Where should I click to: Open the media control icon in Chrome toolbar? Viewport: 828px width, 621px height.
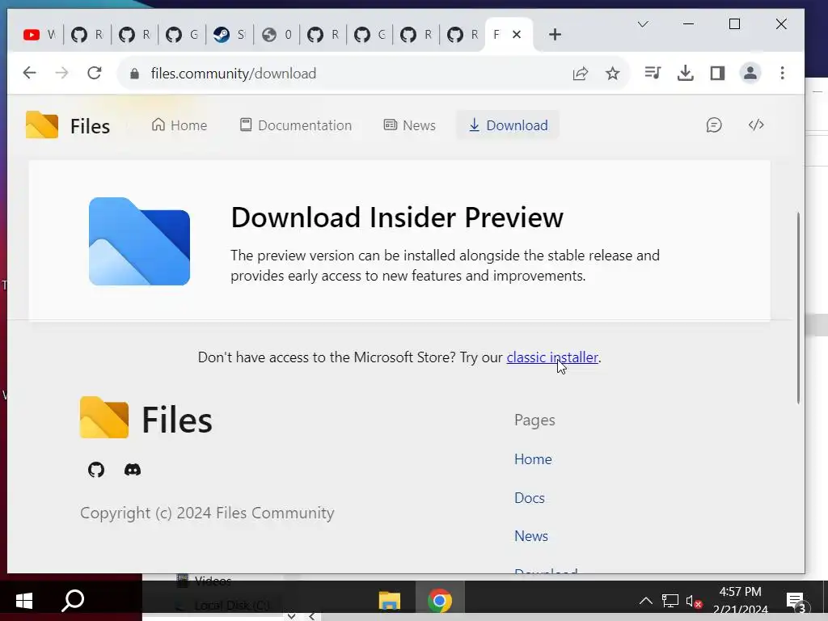tap(653, 73)
